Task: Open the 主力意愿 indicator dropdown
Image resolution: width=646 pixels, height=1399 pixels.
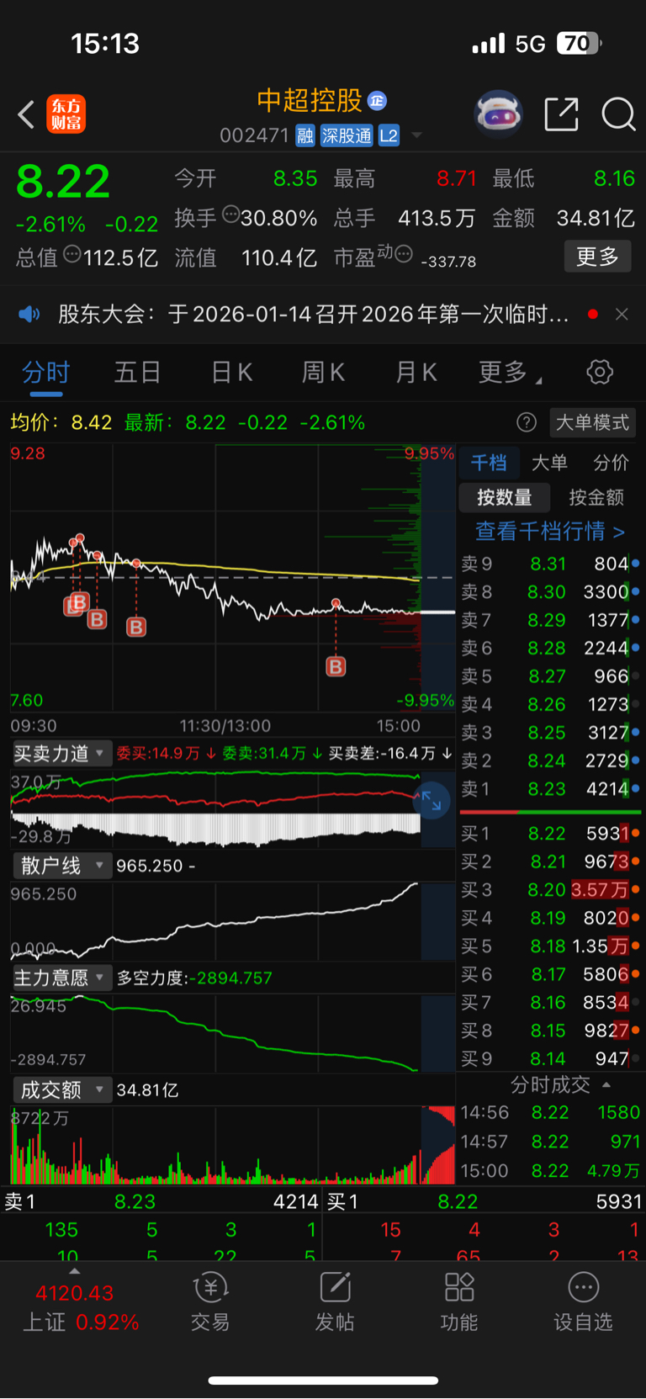Action: point(61,978)
